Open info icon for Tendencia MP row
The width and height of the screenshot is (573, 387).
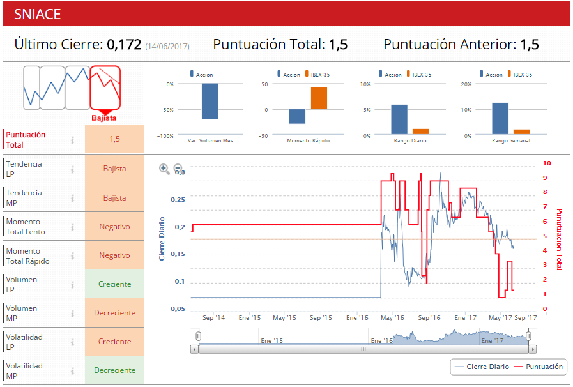pos(73,198)
